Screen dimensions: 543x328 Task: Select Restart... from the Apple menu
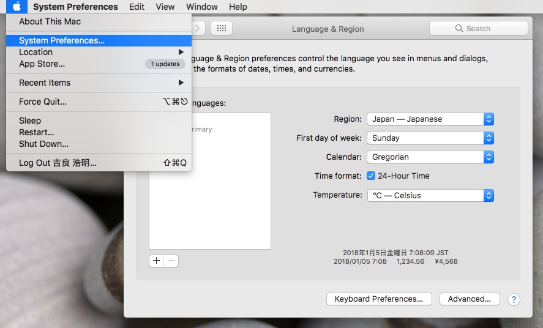[x=99, y=133]
